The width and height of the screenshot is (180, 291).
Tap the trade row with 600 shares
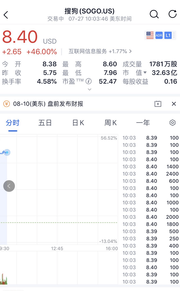tap(150, 181)
